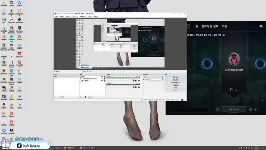The height and width of the screenshot is (150, 266).
Task: Click square icon right of find-match button
Action: [x=251, y=109]
